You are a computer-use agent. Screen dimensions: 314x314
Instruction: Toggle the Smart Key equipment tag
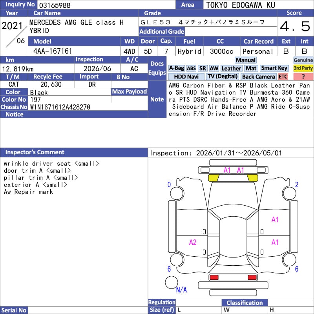pyautogui.click(x=274, y=68)
